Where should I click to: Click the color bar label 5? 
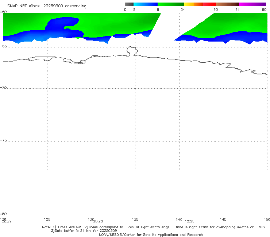pyautogui.click(x=134, y=10)
